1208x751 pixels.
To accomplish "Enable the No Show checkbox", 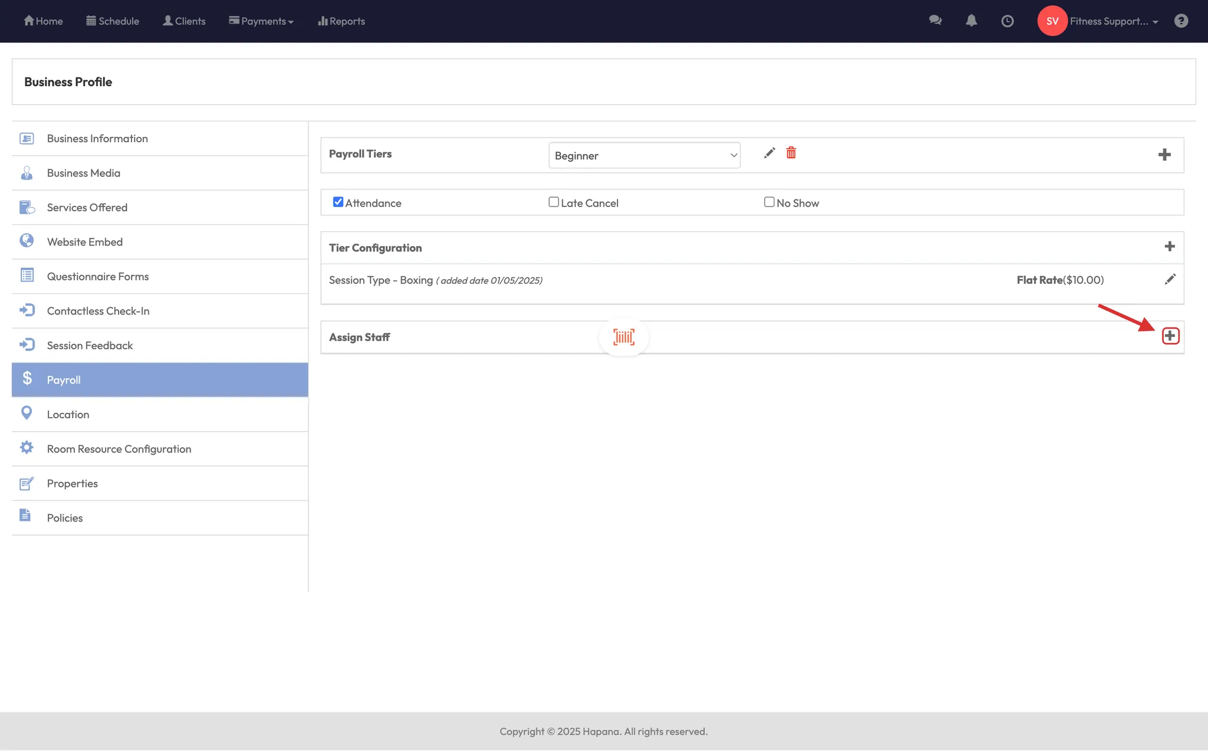I will (x=769, y=202).
